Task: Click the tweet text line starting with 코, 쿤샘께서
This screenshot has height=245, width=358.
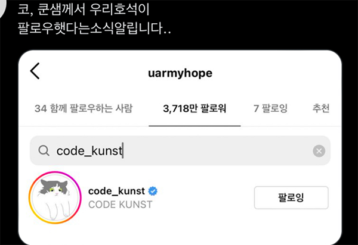Action: click(84, 10)
